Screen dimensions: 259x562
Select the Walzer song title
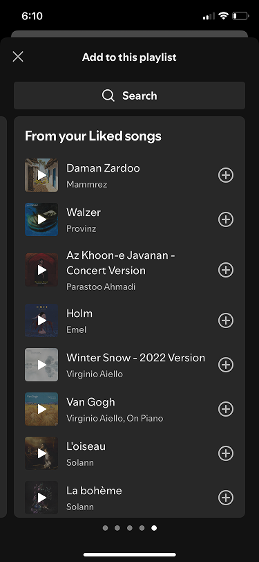pos(84,212)
